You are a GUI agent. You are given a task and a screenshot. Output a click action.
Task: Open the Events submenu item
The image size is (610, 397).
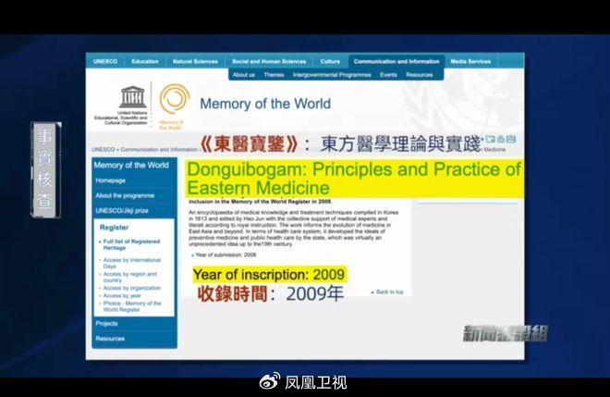pos(388,75)
